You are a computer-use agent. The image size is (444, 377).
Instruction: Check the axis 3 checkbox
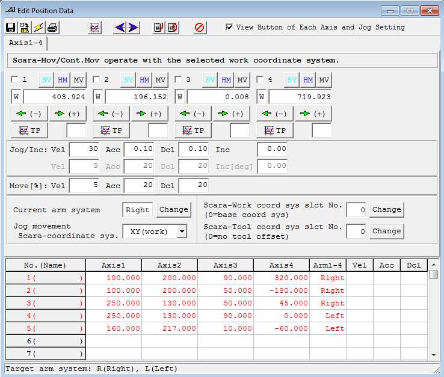(179, 79)
